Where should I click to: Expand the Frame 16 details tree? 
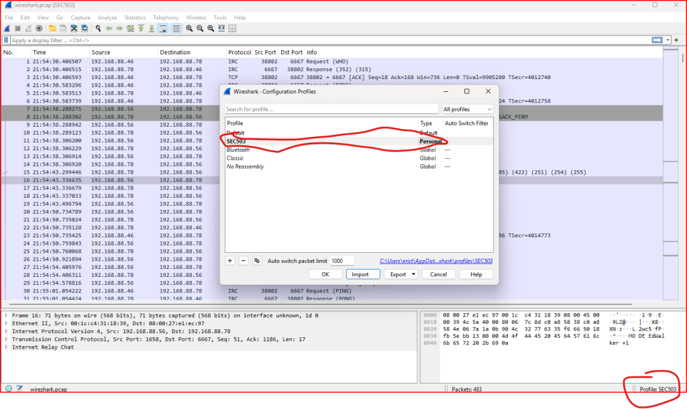(6, 315)
